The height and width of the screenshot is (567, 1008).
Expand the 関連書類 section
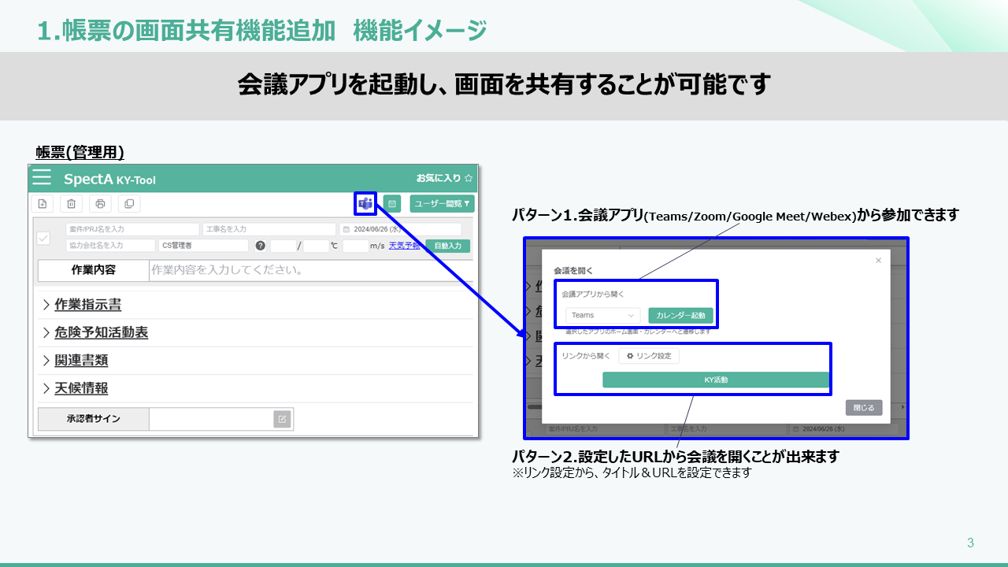[x=80, y=360]
